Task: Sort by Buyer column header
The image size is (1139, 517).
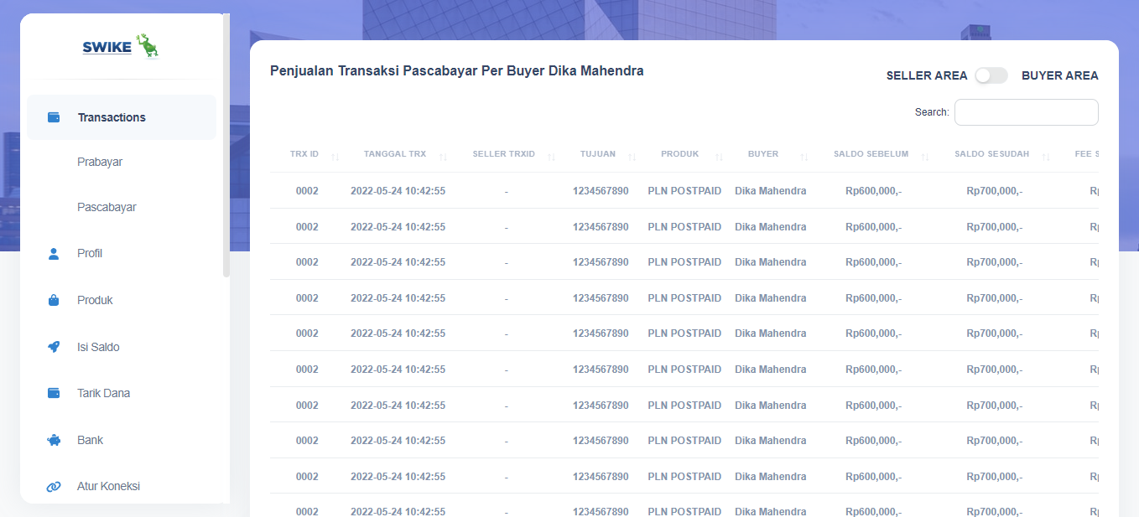Action: coord(763,154)
